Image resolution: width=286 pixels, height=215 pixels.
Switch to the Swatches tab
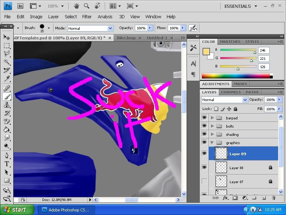(x=230, y=42)
